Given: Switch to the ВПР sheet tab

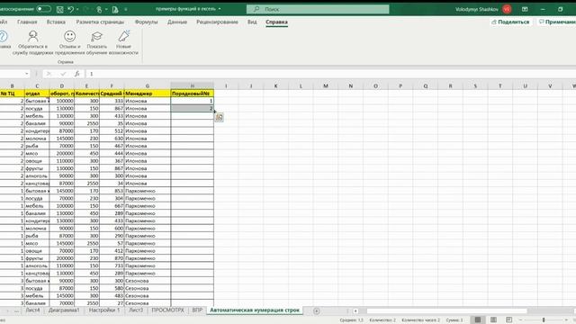Looking at the screenshot, I should point(197,310).
